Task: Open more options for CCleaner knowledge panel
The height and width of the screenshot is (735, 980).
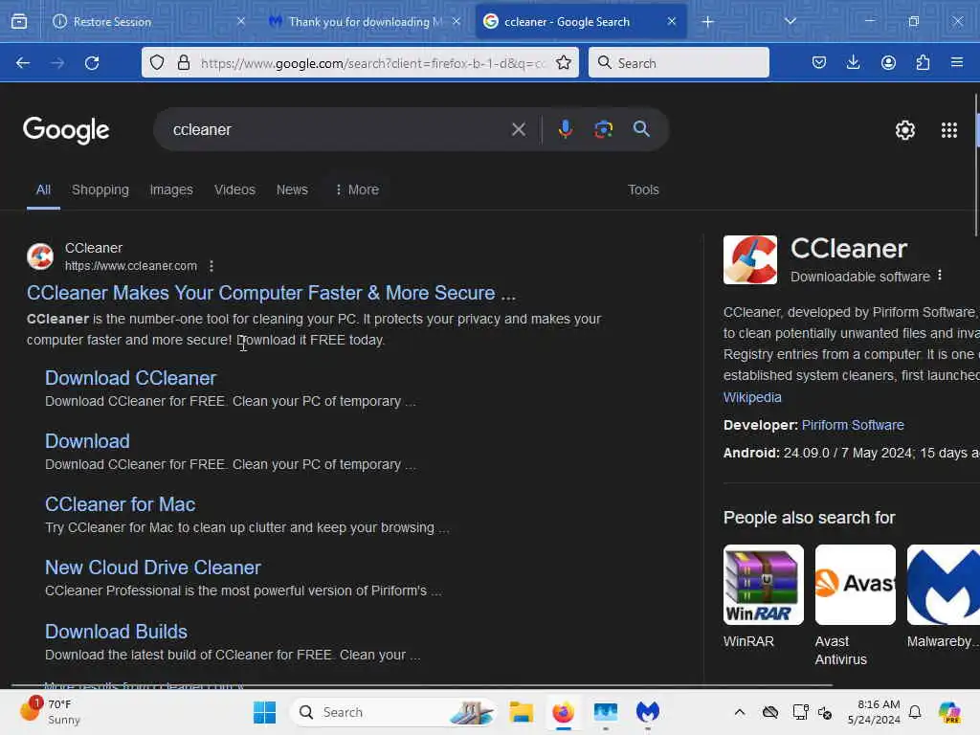Action: click(940, 276)
